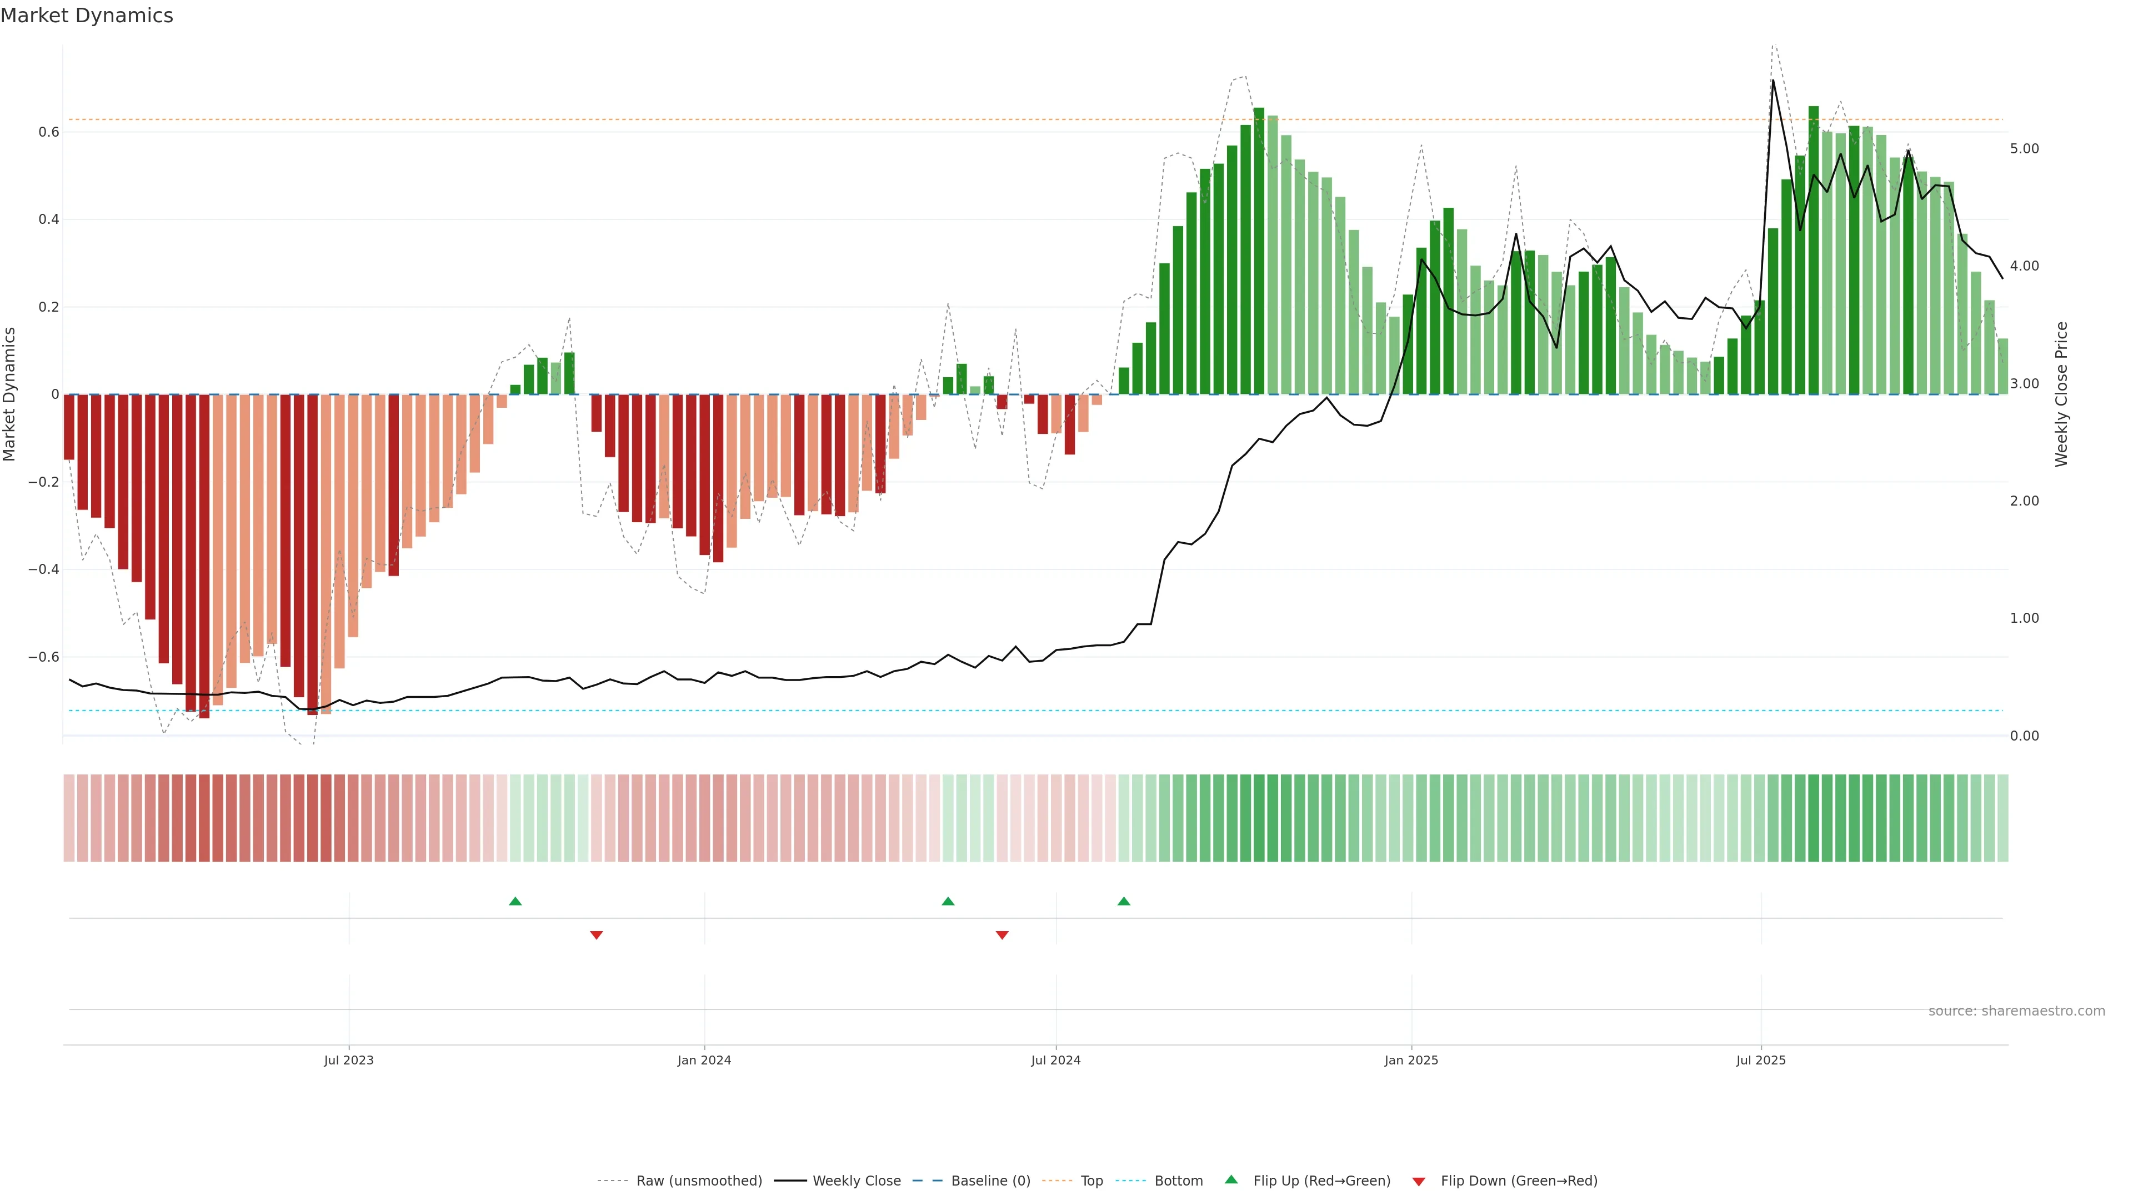Viewport: 2133px width, 1200px height.
Task: Click the source: sharemaestro.com text
Action: pyautogui.click(x=2016, y=1011)
